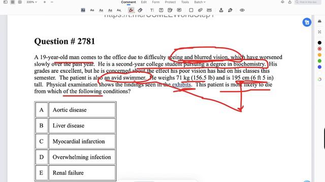
Task: Choose the green pencil color swatch
Action: tap(319, 61)
